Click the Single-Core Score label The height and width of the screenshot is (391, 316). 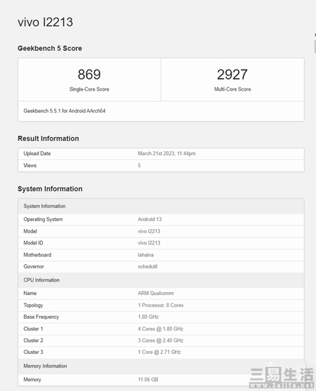click(89, 89)
